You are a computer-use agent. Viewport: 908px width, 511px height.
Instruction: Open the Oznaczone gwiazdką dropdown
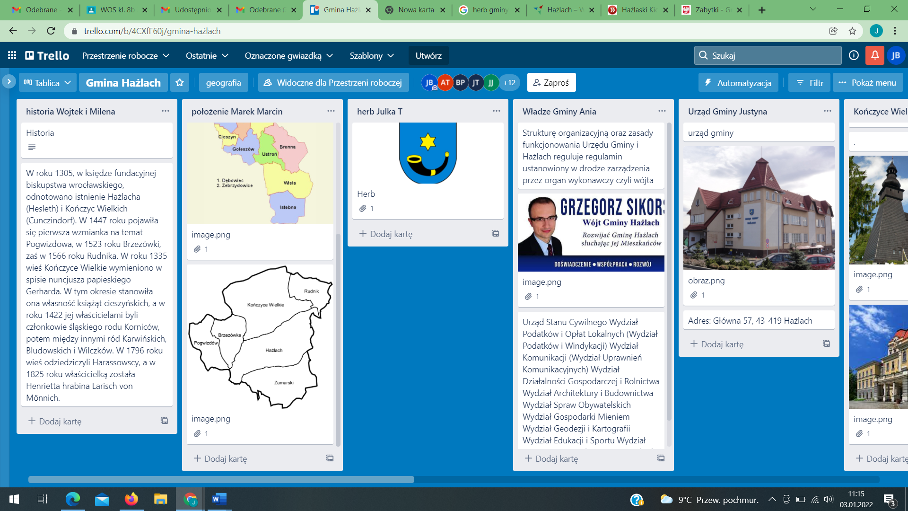(288, 55)
